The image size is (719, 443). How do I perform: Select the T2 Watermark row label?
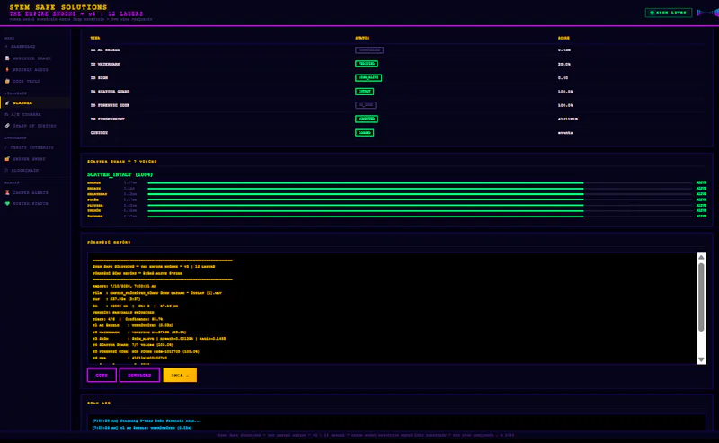point(105,64)
